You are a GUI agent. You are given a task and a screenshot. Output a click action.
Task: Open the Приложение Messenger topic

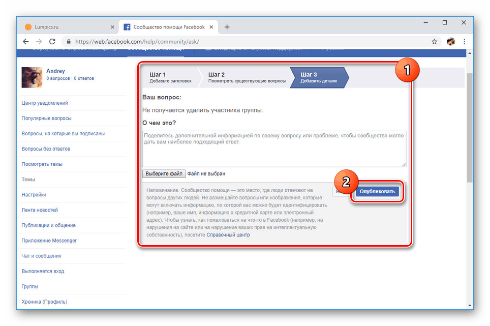coord(49,241)
